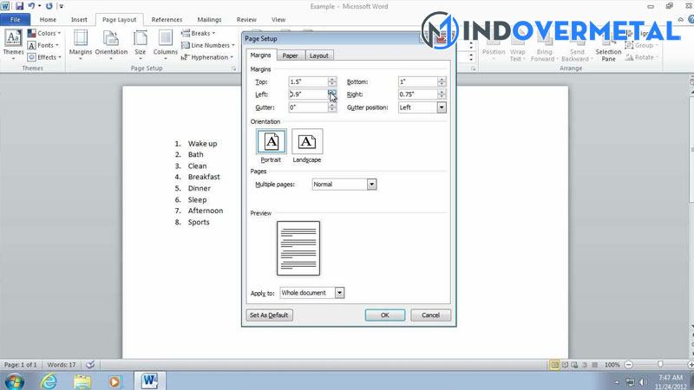Switch to the Review ribbon tab
694x390 pixels.
[246, 19]
